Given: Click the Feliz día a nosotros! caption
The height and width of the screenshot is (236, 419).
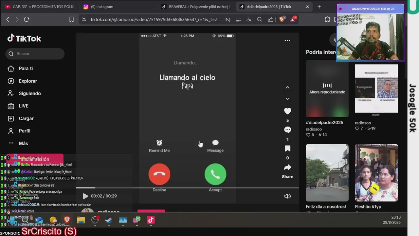Looking at the screenshot, I should click(x=326, y=207).
